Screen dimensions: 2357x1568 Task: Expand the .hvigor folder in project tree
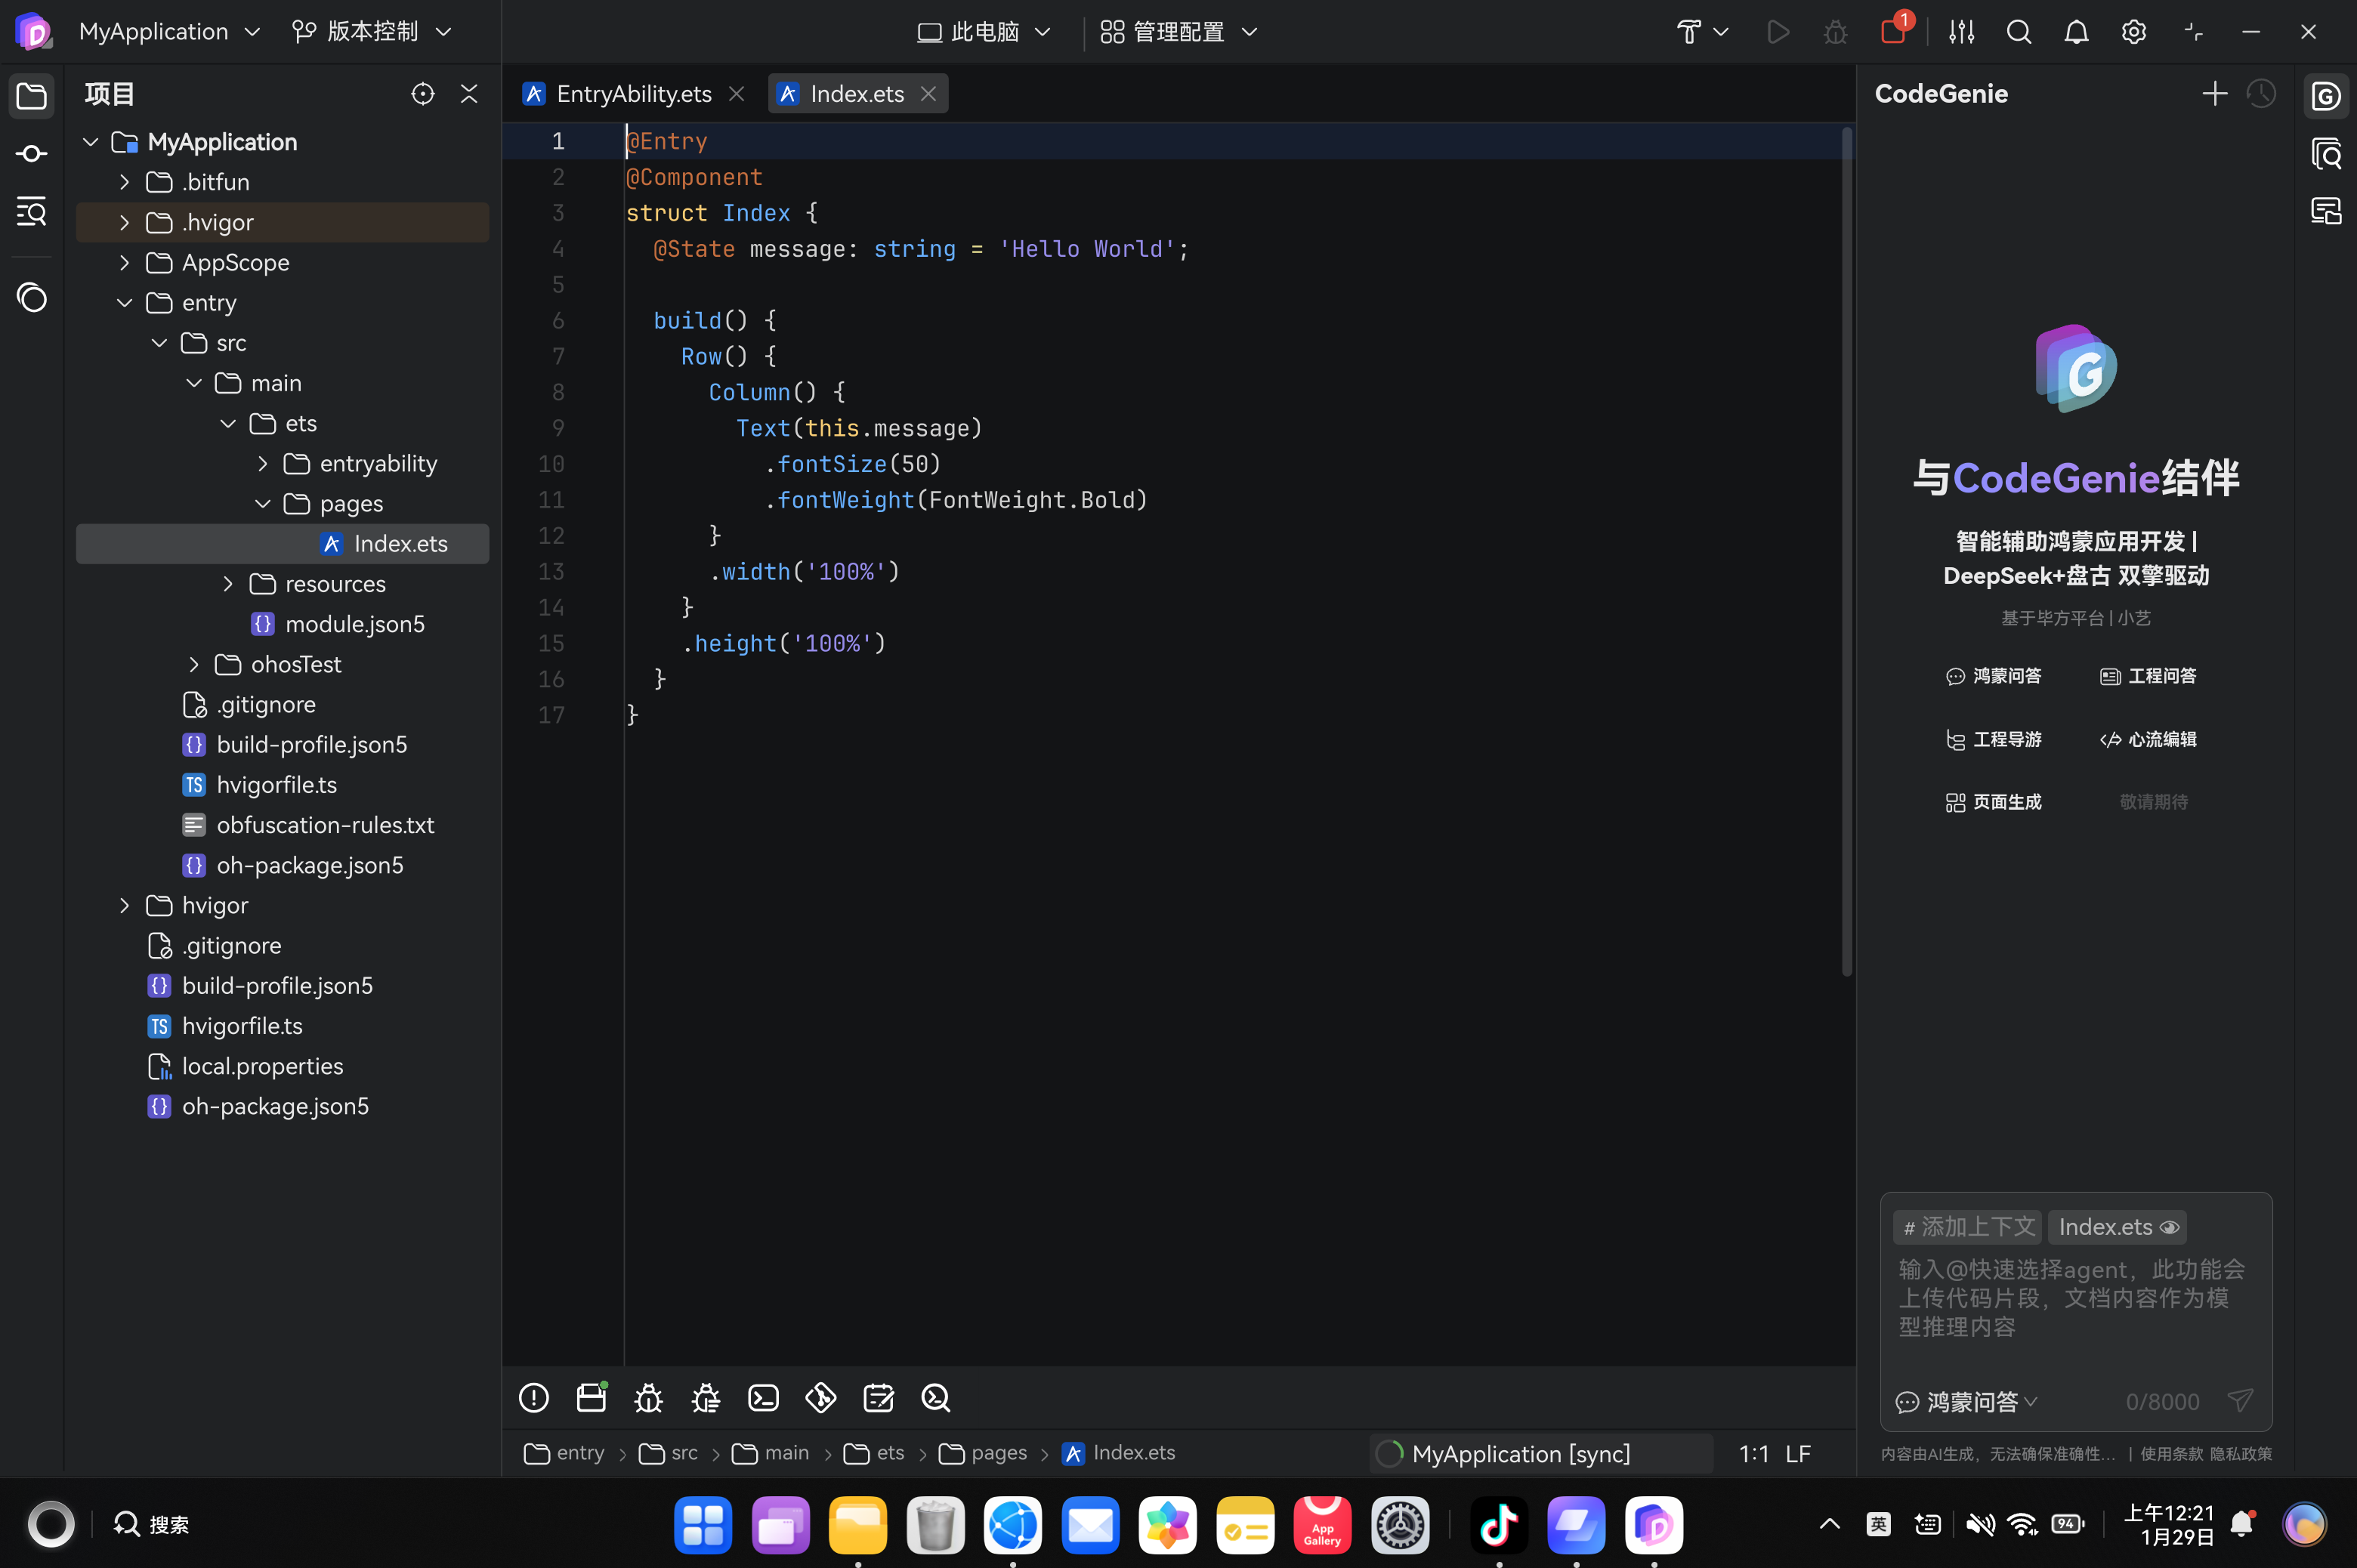124,222
